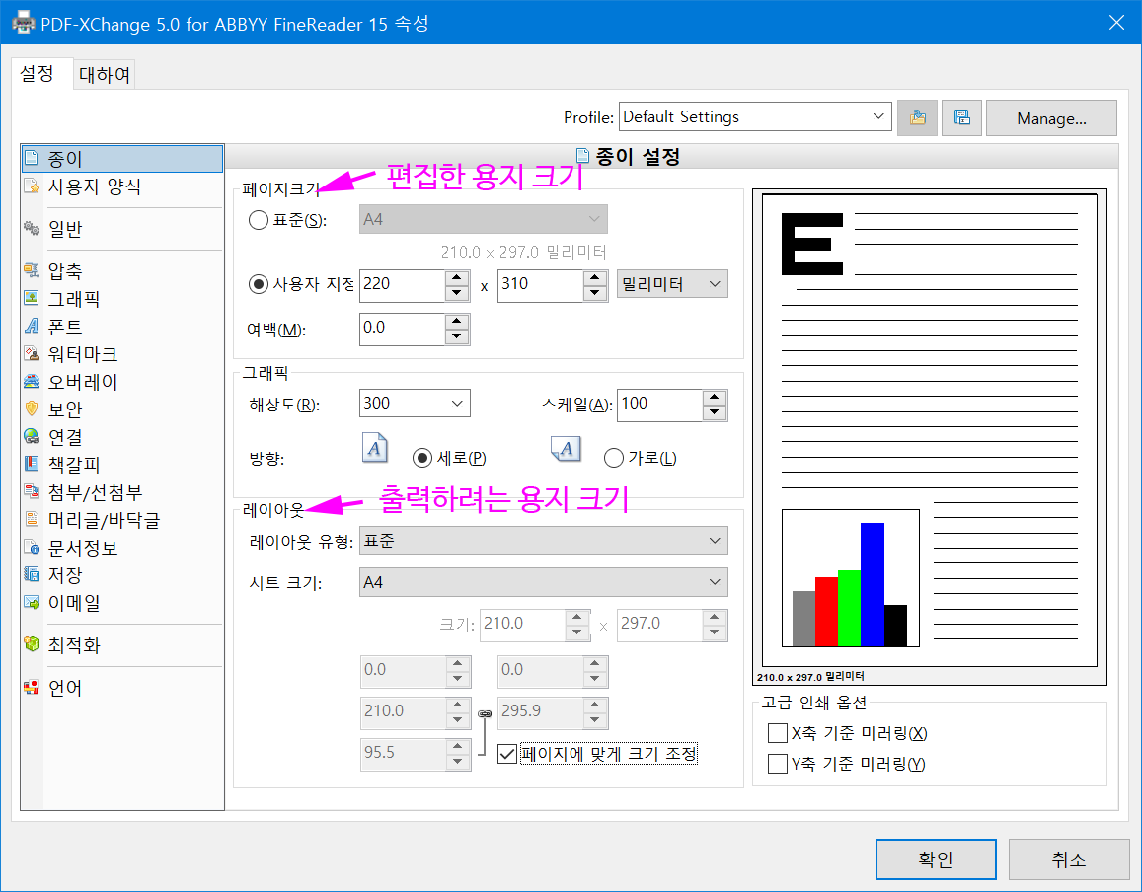This screenshot has width=1142, height=892.
Task: Choose 가로(L) landscape radio button
Action: (613, 458)
